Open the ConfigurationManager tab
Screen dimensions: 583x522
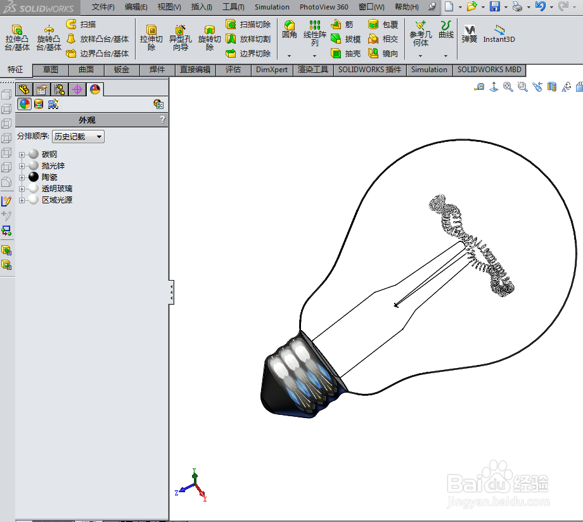point(60,89)
